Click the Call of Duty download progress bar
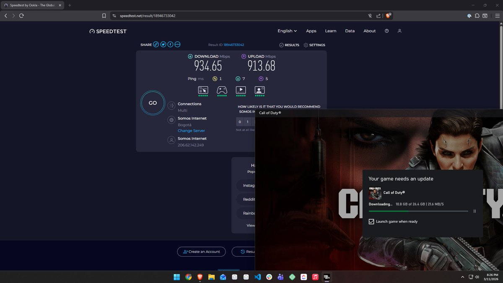 (418, 211)
